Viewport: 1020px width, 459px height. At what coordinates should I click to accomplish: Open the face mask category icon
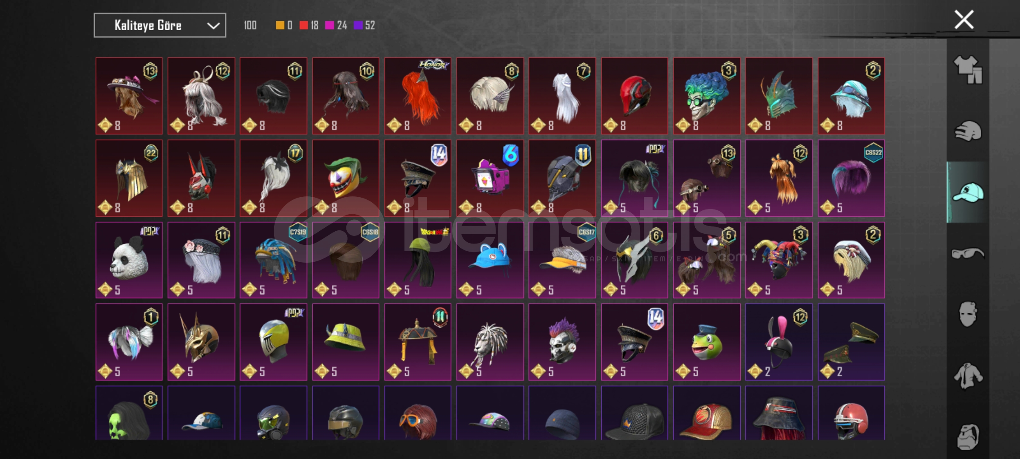pos(968,314)
